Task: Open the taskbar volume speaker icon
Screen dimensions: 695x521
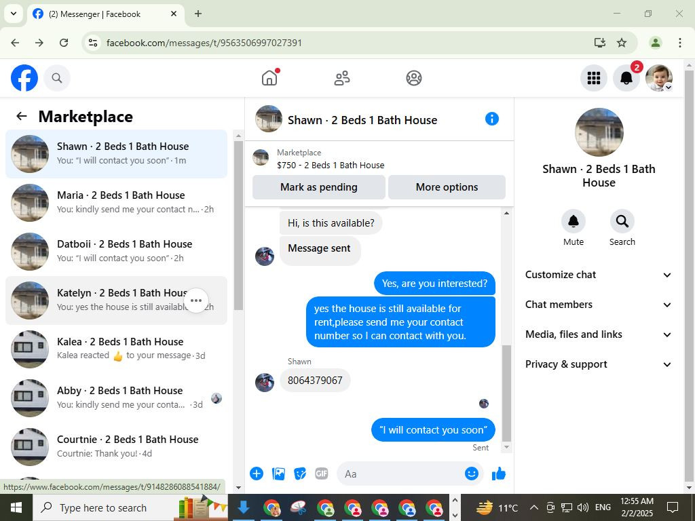Action: coord(582,507)
